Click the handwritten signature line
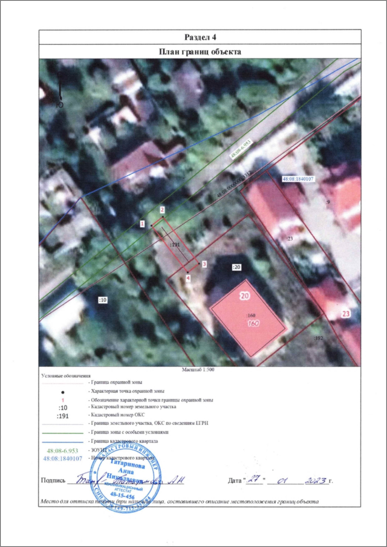 tap(127, 482)
